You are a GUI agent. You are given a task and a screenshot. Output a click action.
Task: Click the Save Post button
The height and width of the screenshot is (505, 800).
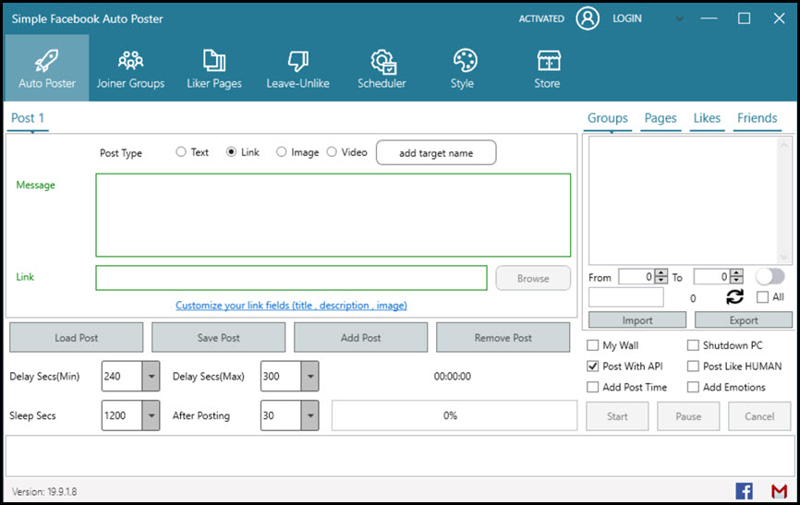tap(218, 337)
